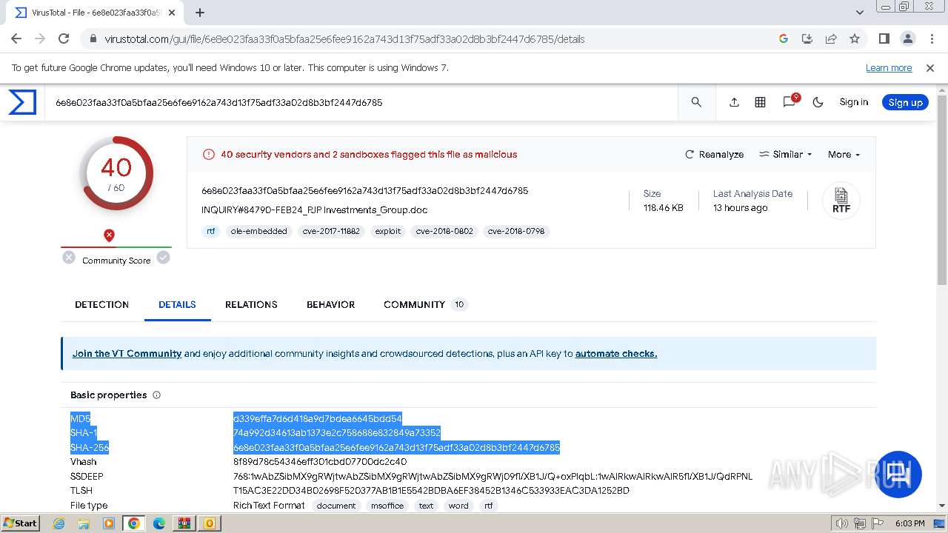
Task: Open the Learn more link
Action: coord(889,67)
